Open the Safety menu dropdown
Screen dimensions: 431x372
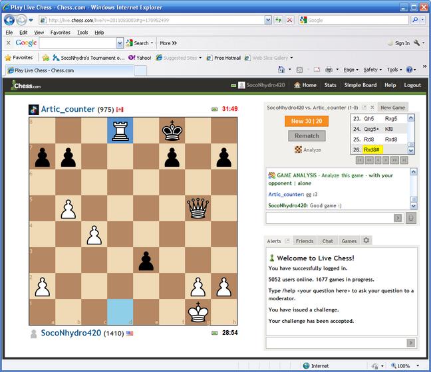pos(372,70)
